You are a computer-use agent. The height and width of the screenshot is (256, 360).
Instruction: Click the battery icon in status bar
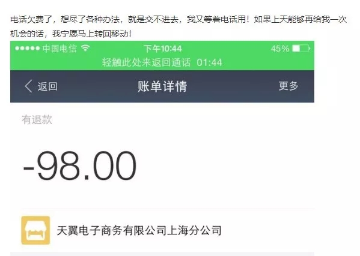301,49
